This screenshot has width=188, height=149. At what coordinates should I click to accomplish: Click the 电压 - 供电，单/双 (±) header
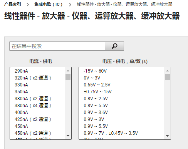pyautogui.click(x=125, y=61)
